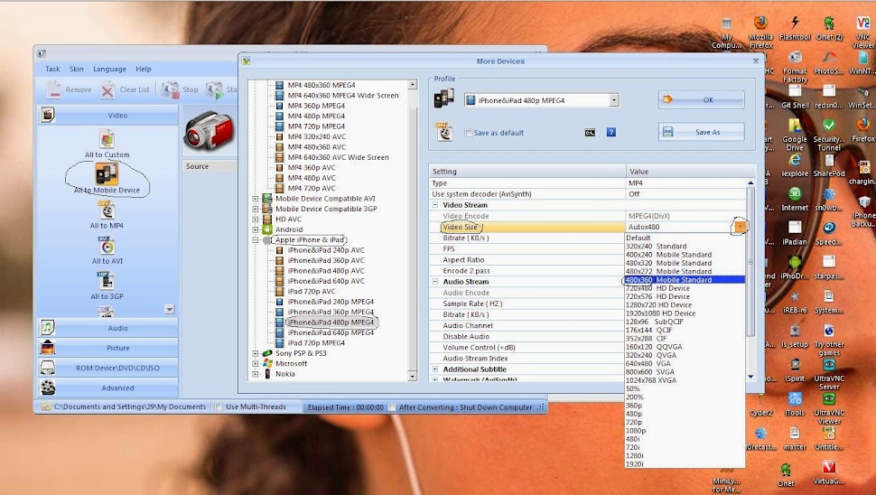The height and width of the screenshot is (495, 876).
Task: Switch to the Picture category tab
Action: tap(108, 348)
